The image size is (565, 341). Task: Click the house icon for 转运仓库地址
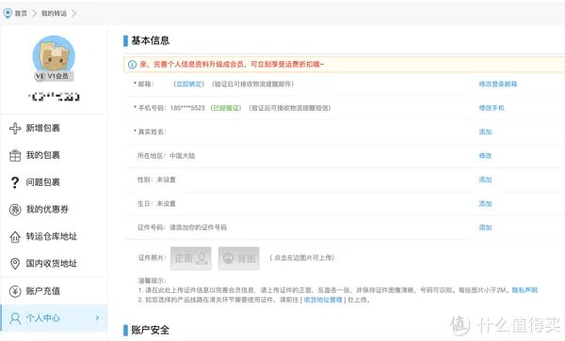(15, 237)
